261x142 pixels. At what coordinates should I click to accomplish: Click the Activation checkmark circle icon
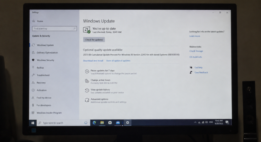33,90
